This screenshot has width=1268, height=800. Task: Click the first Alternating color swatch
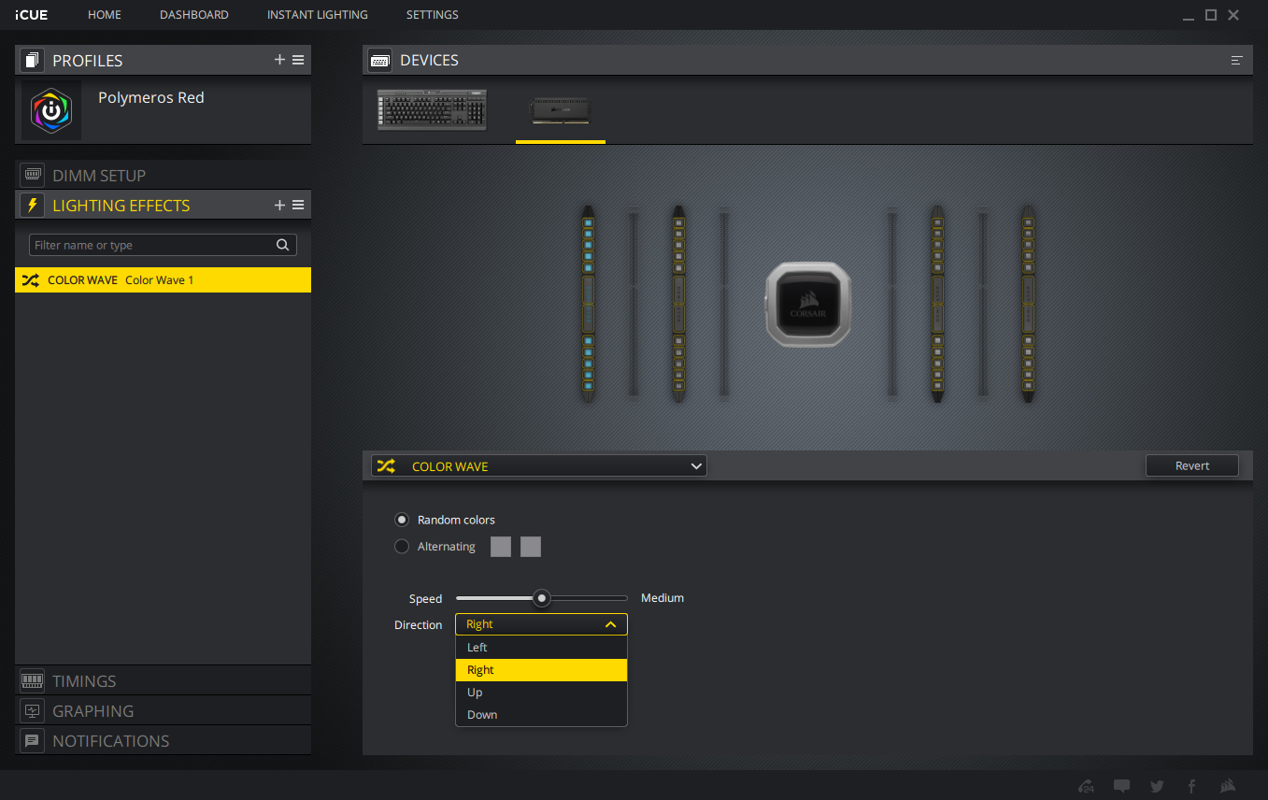pyautogui.click(x=501, y=547)
